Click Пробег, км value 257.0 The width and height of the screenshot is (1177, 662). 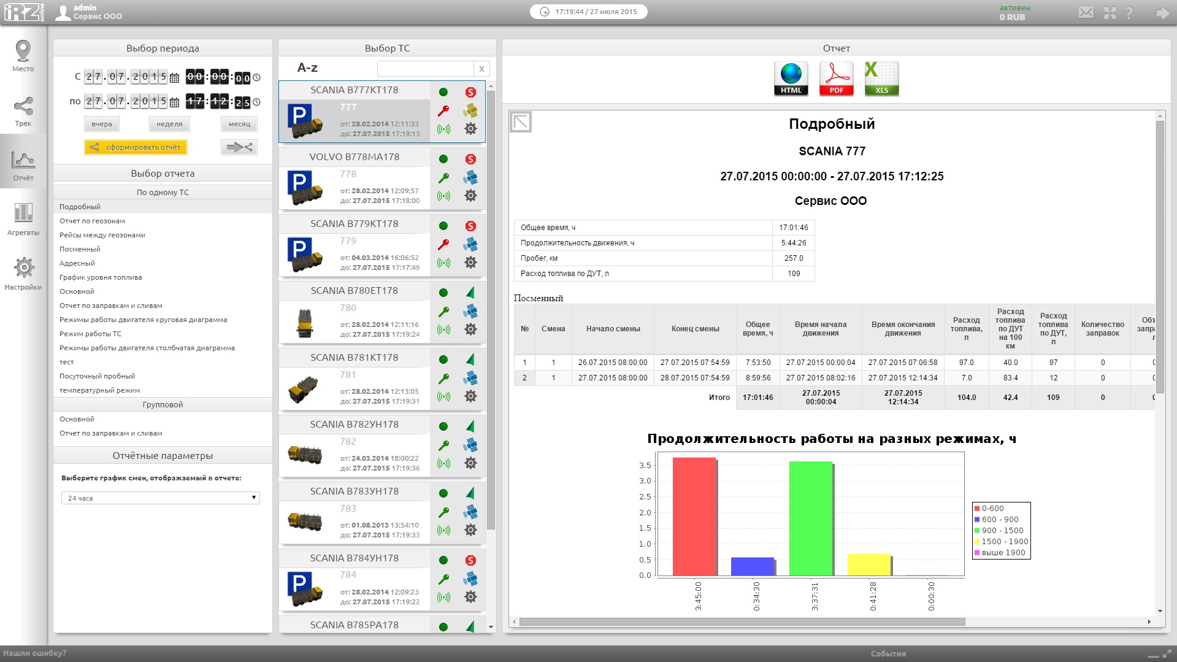[x=793, y=258]
